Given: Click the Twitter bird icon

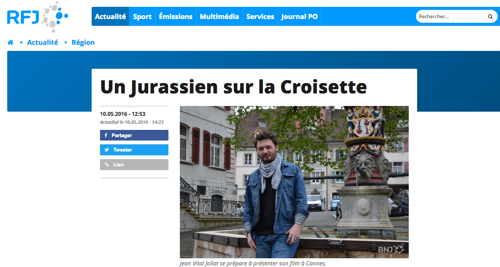Looking at the screenshot, I should [107, 150].
